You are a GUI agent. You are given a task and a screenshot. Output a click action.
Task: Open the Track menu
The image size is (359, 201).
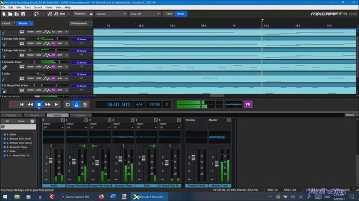[x=27, y=7]
